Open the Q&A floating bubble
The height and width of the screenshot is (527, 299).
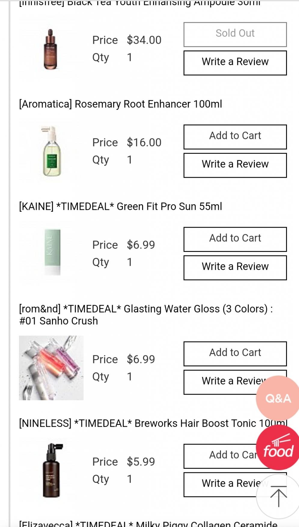coord(278,398)
